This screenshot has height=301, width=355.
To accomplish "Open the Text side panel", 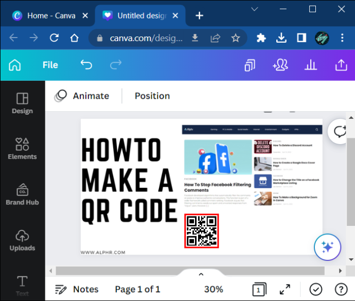I will [x=22, y=286].
